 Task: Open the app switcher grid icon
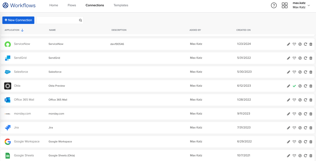(284, 5)
